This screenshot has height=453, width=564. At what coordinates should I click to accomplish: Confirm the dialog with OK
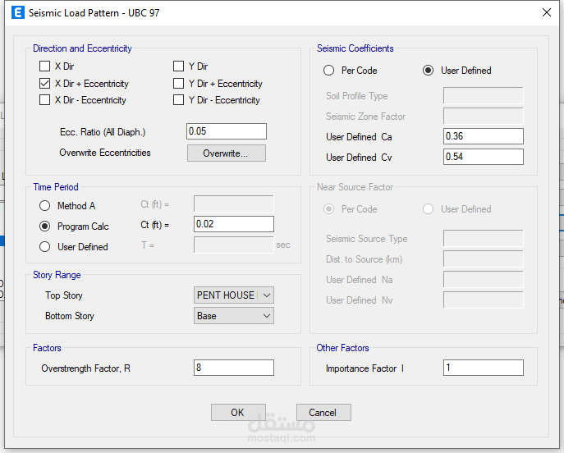(x=237, y=413)
